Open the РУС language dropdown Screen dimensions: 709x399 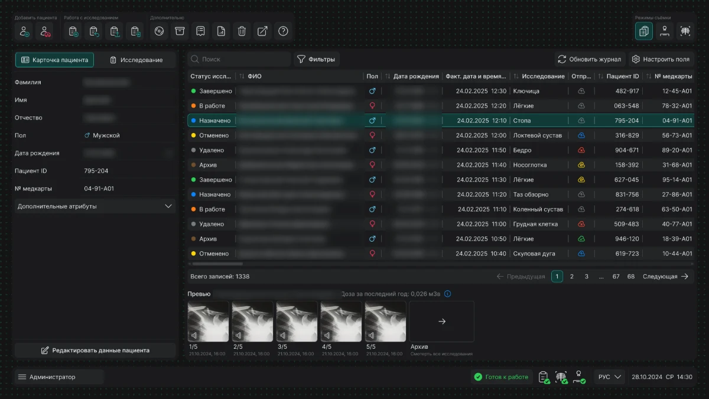609,377
